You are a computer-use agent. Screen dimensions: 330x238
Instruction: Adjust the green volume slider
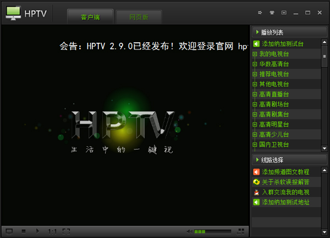click(x=212, y=231)
